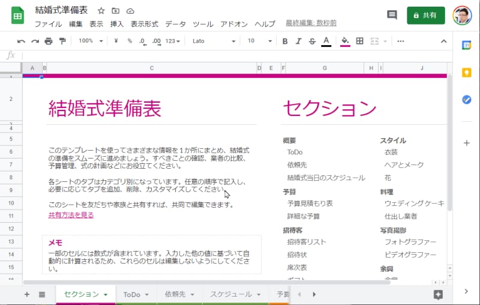Open the borders tool
The image size is (480, 305).
pos(359,41)
